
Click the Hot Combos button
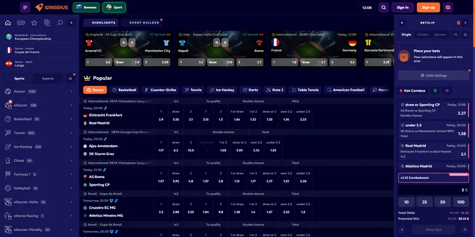(x=412, y=91)
